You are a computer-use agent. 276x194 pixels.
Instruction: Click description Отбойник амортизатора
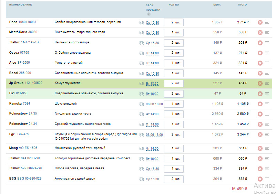tap(73, 53)
